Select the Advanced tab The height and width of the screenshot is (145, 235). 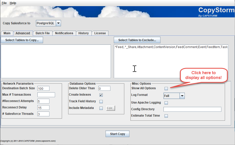23,33
